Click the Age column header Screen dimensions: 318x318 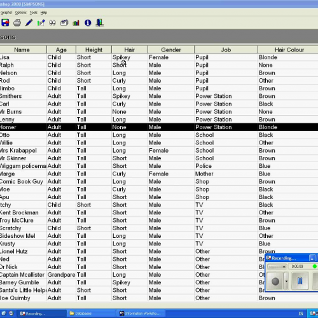(61, 50)
